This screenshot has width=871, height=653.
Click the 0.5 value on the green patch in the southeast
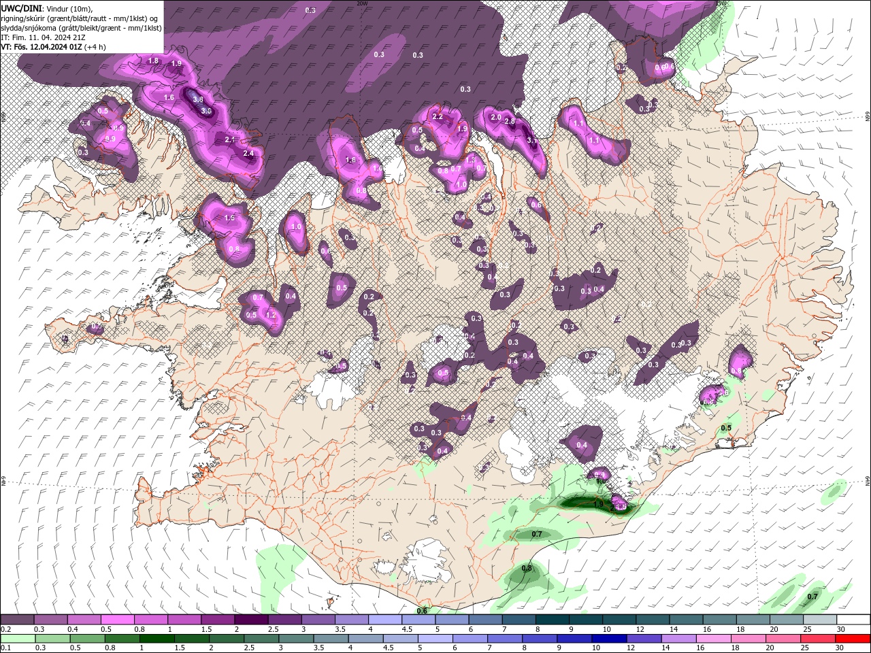tap(726, 428)
